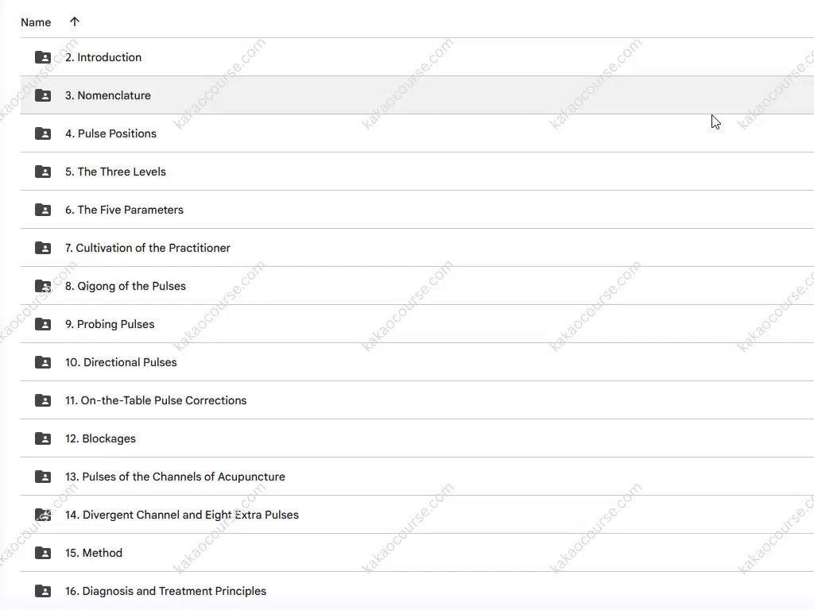Viewport: 814px width, 610px height.
Task: Click the folder icon beside 15. Method
Action: coord(43,553)
